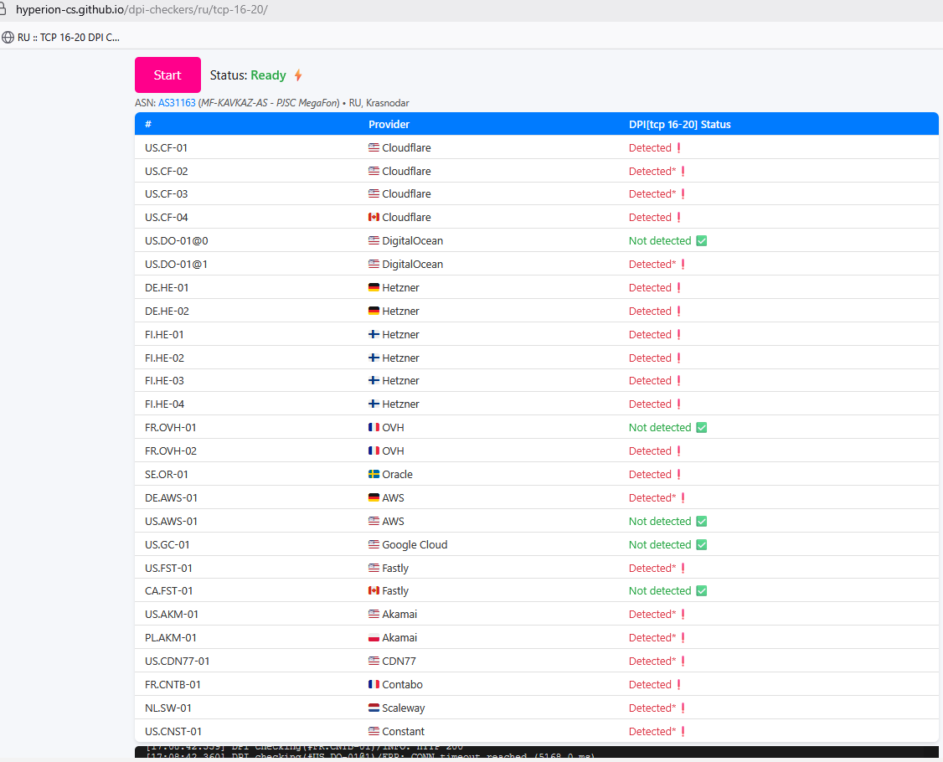The width and height of the screenshot is (943, 762).
Task: Click the green checkmark for US.DO-01@0
Action: pos(701,240)
